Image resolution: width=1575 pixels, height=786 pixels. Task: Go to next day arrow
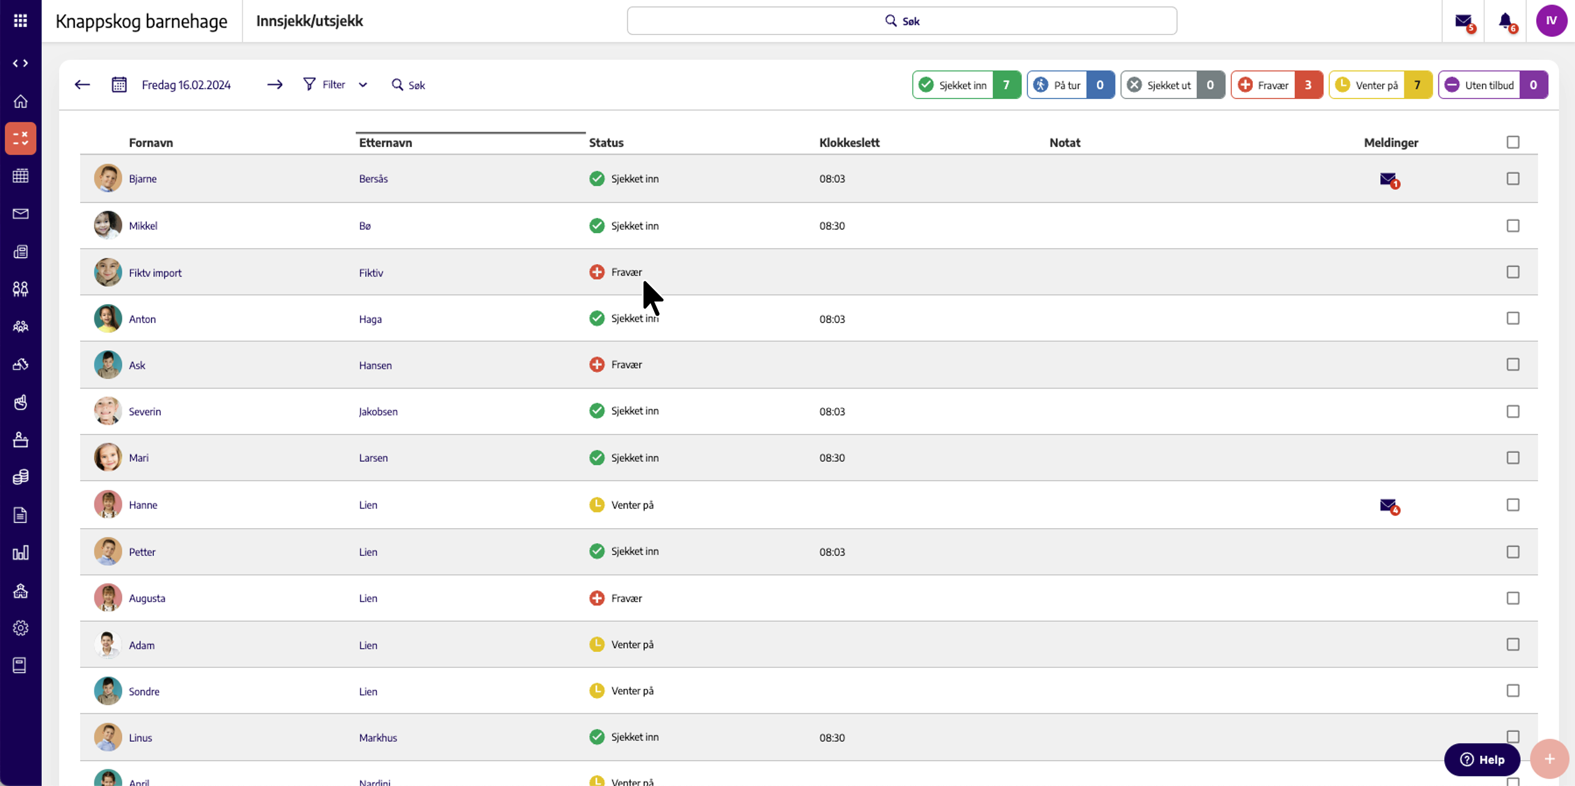(x=275, y=85)
